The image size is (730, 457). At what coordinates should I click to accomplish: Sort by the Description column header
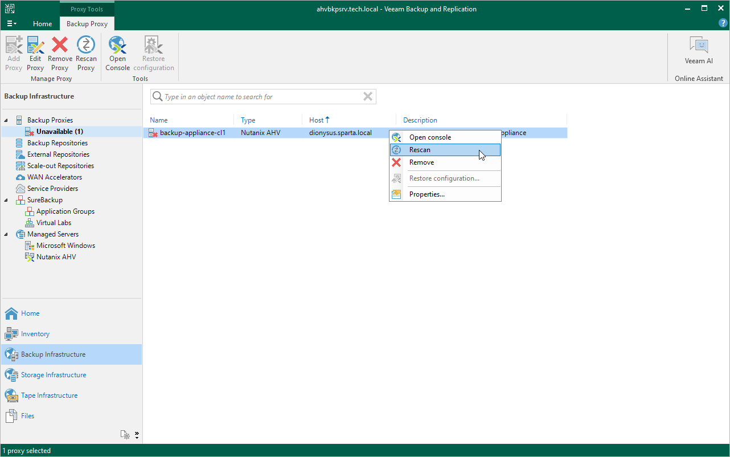click(420, 120)
